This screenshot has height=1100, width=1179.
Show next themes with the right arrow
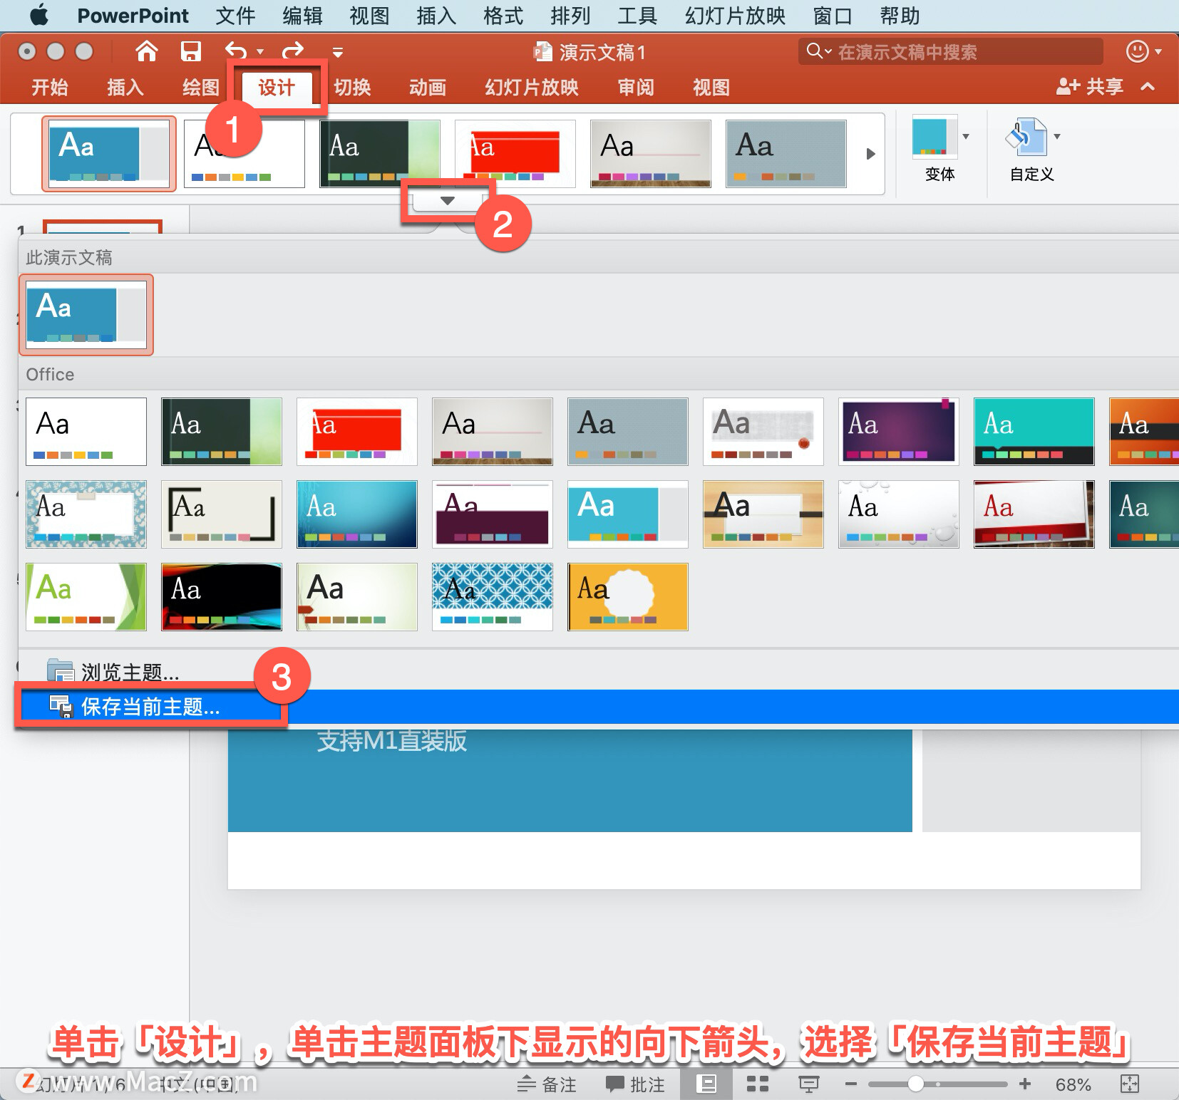[870, 154]
